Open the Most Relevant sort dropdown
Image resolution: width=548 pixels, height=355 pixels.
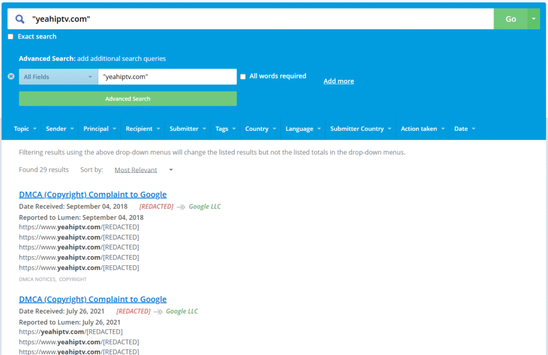click(x=143, y=170)
